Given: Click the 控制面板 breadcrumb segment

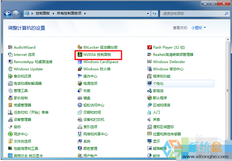Looking at the screenshot, I should pyautogui.click(x=43, y=13).
